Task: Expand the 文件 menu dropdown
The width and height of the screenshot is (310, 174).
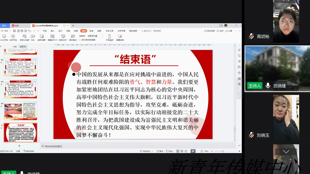Action: tap(6, 31)
